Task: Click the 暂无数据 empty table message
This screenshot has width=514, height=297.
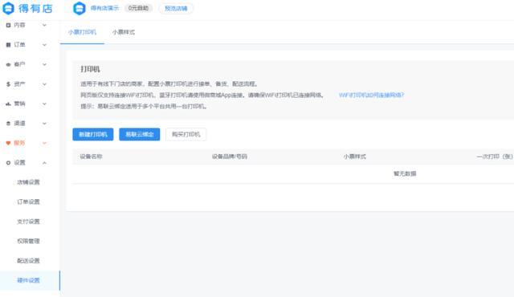Action: (x=405, y=173)
